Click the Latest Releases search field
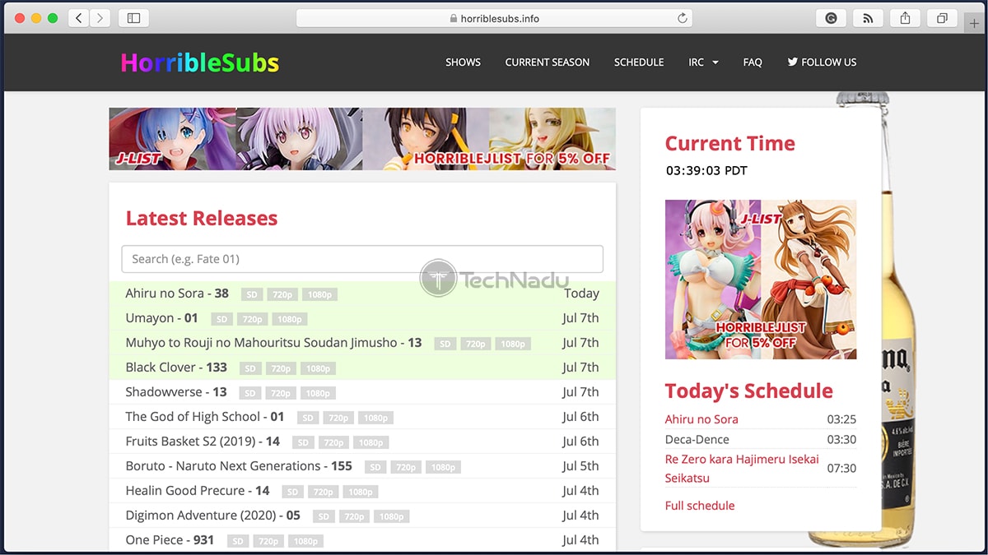This screenshot has height=555, width=988. click(x=362, y=259)
